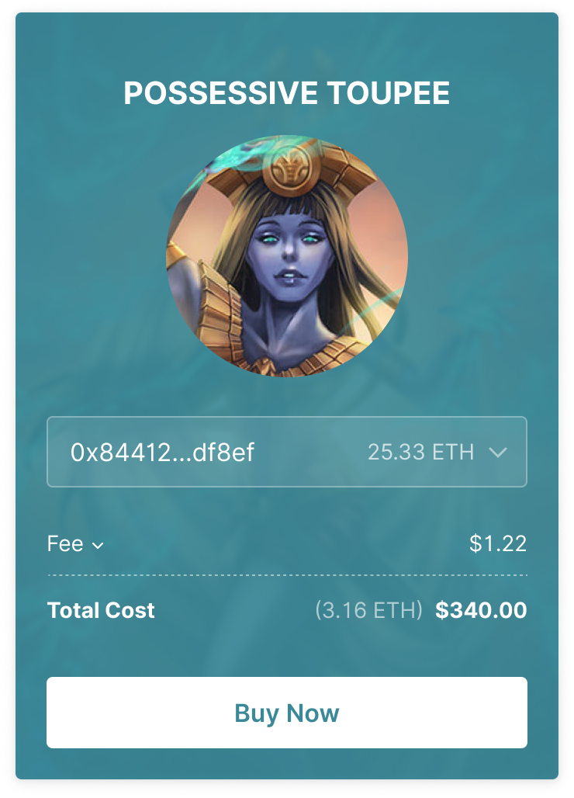Click the 25.33 ETH wallet balance
This screenshot has height=798, width=574.
(421, 452)
